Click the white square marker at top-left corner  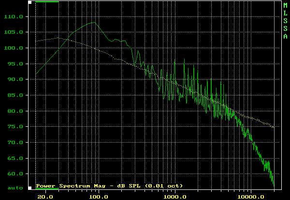[x=30, y=2]
